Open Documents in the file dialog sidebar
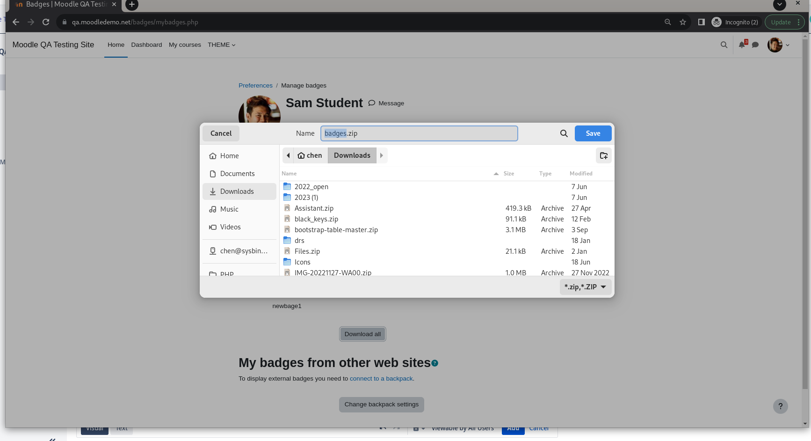Screen dimensions: 811x441 239,174
